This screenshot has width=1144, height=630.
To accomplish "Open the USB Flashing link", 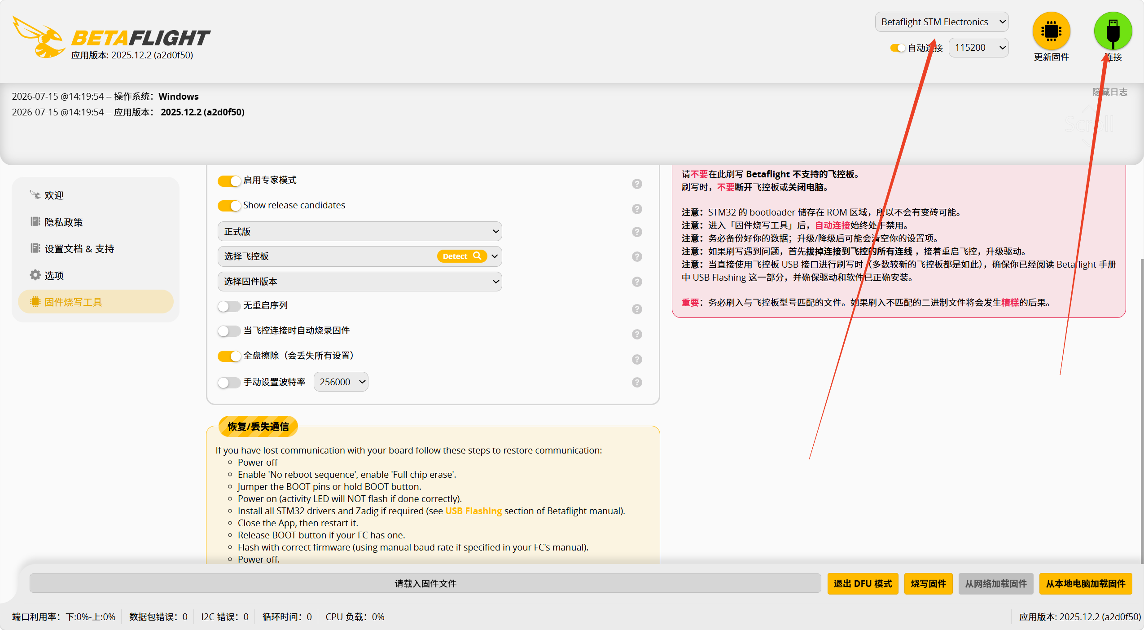I will click(x=473, y=511).
